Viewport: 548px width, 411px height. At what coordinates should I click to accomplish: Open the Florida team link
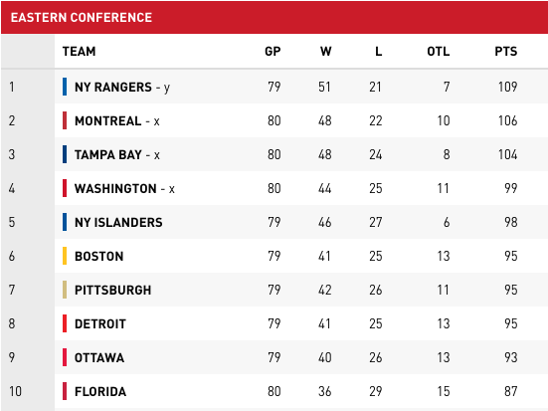[x=100, y=391]
